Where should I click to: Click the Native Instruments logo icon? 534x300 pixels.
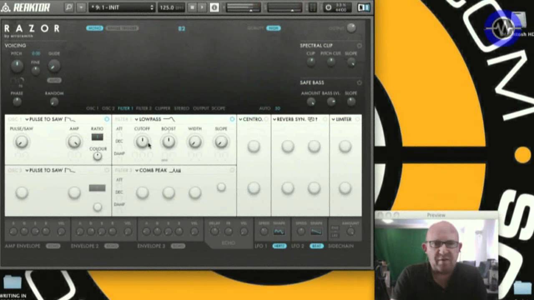click(x=363, y=7)
